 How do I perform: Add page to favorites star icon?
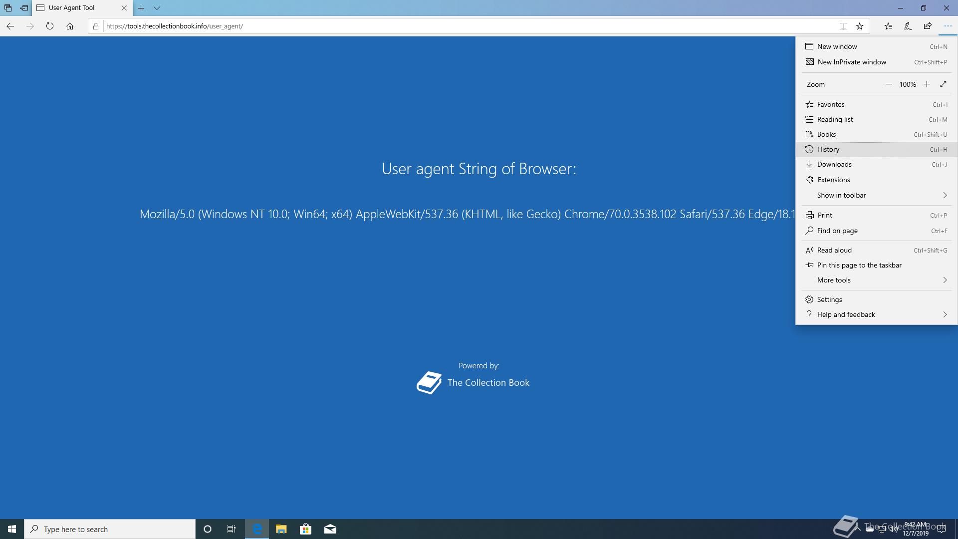pos(860,26)
